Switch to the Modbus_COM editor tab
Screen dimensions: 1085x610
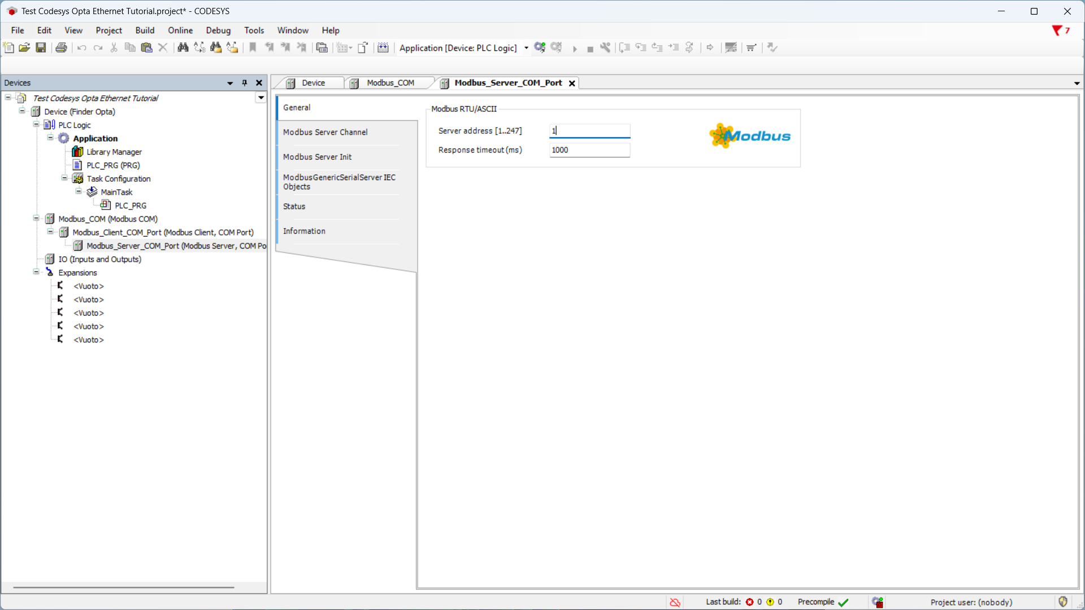[390, 83]
